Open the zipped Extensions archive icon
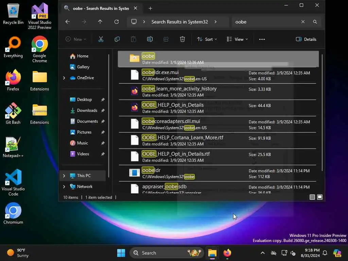This screenshot has height=261, width=348. (x=40, y=114)
